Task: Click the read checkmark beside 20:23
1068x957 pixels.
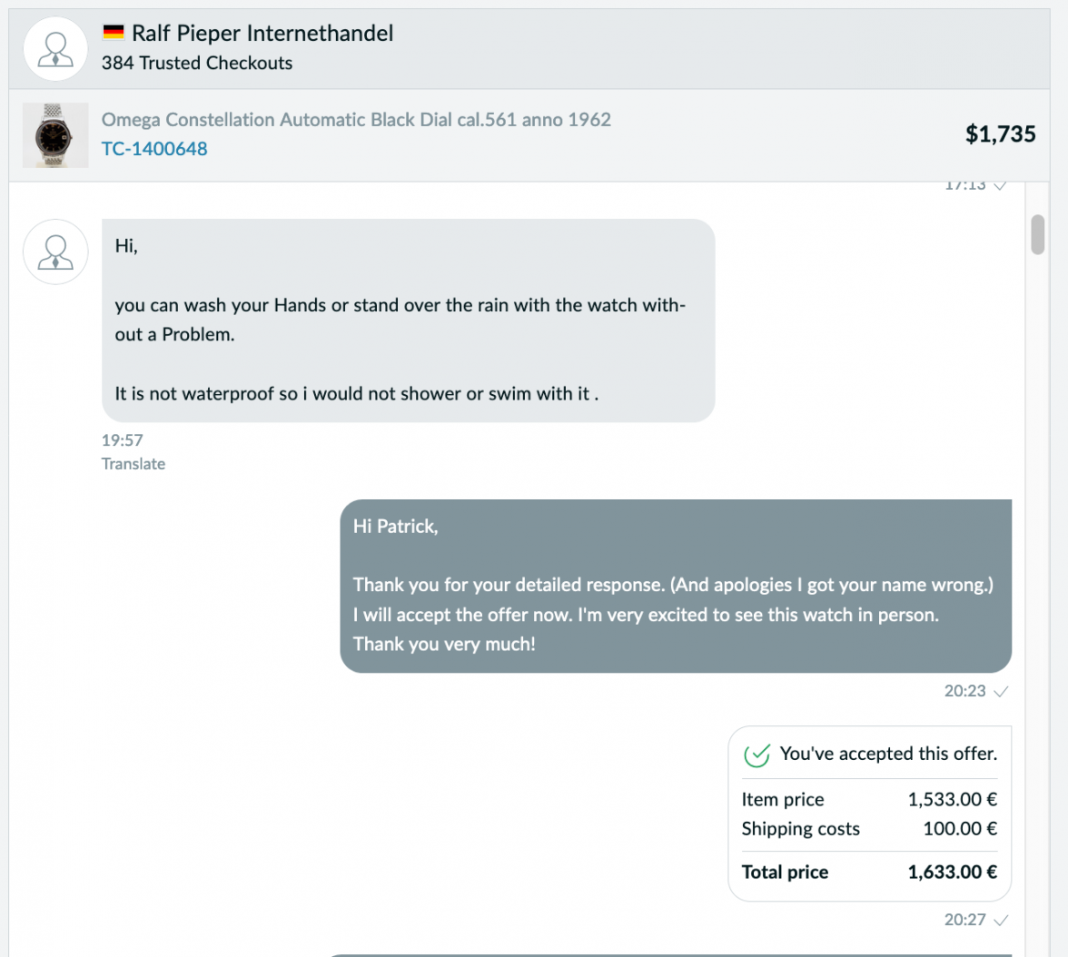Action: click(x=1001, y=691)
